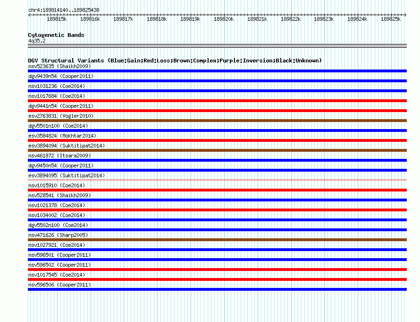Click nsv1034002 (Coe2014) label

(57, 215)
